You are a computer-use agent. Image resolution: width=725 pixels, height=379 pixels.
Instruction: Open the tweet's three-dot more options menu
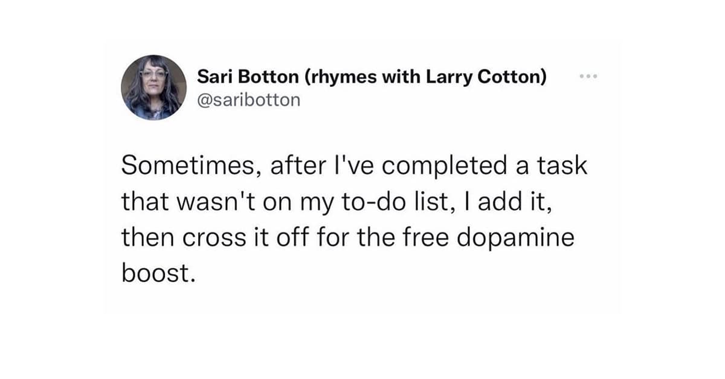click(587, 77)
